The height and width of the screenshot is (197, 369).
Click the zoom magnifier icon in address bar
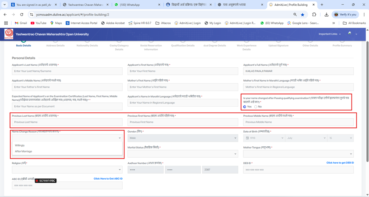[x=295, y=14]
